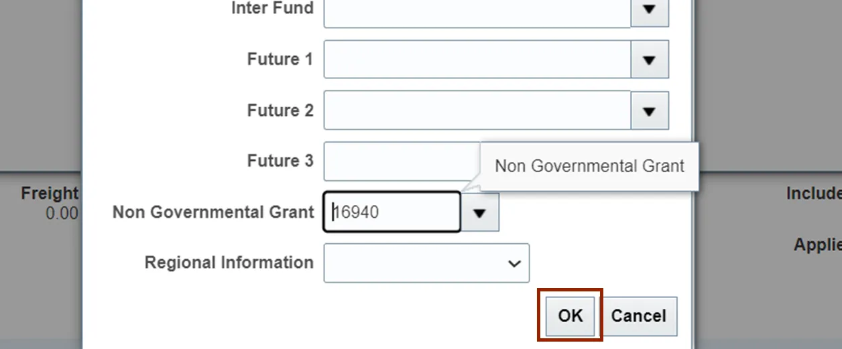
Task: Open the Regional Information select box
Action: 426,263
